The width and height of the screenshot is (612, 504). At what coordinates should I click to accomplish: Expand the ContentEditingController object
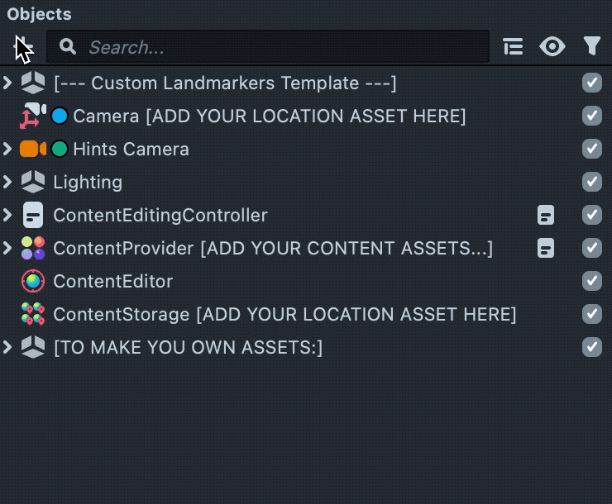[x=7, y=216]
